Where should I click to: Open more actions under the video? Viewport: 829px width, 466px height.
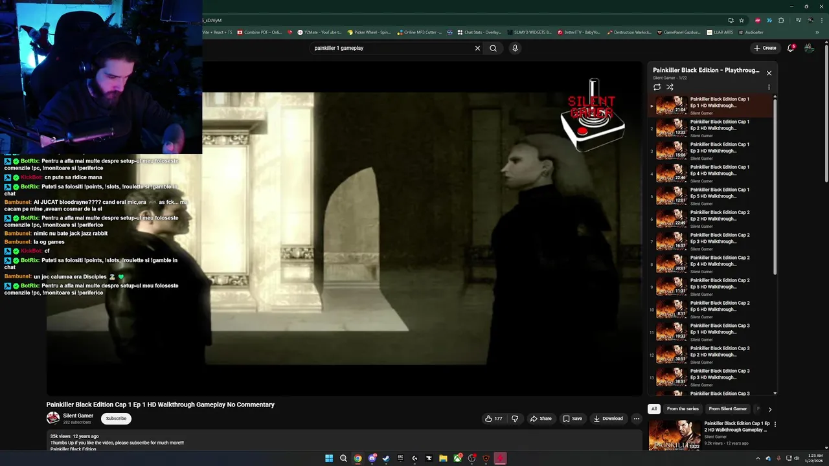637,419
